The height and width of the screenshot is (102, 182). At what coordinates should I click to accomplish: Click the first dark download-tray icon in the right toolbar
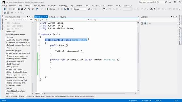(x=152, y=9)
